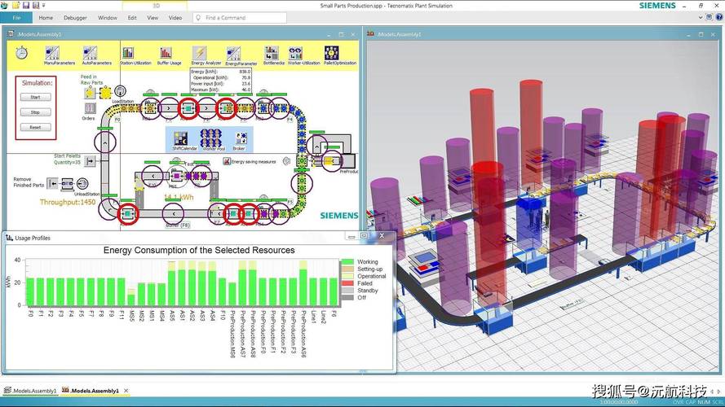This screenshot has width=725, height=407.
Task: Click the Usage Profiles window chart icon
Action: [9, 238]
